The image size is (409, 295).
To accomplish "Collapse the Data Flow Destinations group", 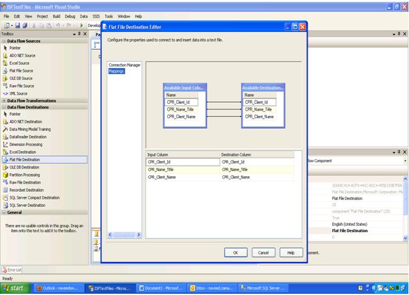I will [x=4, y=107].
